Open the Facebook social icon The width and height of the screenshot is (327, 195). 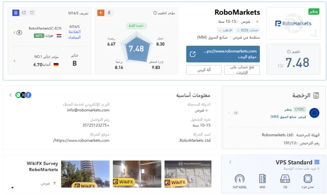pos(28,95)
